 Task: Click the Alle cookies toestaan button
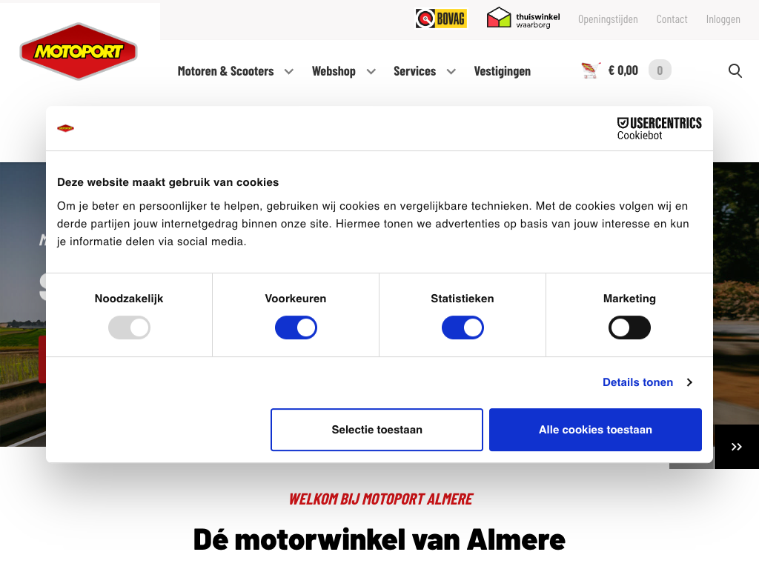pos(595,430)
